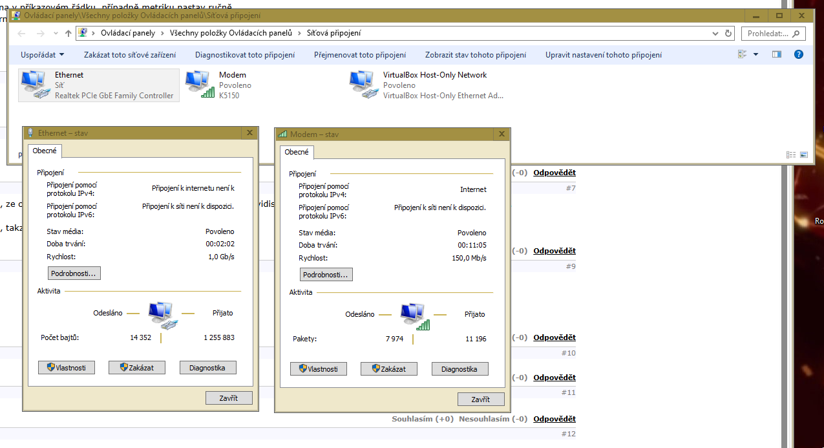Click Realtek PCIe GbE Family Controller text
Screen dimensions: 824x448
pos(114,96)
